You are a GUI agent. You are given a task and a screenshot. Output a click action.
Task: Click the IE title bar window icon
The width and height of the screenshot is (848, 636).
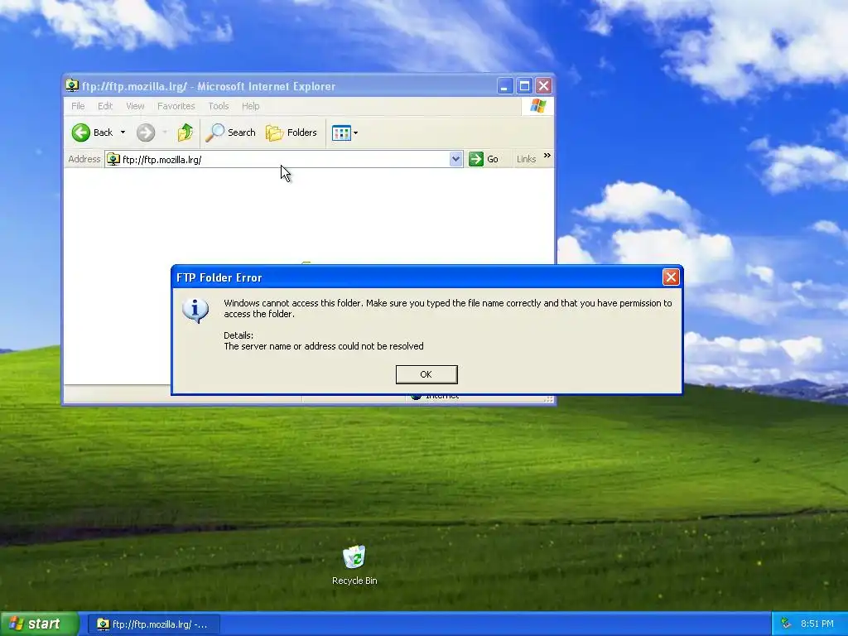point(72,85)
